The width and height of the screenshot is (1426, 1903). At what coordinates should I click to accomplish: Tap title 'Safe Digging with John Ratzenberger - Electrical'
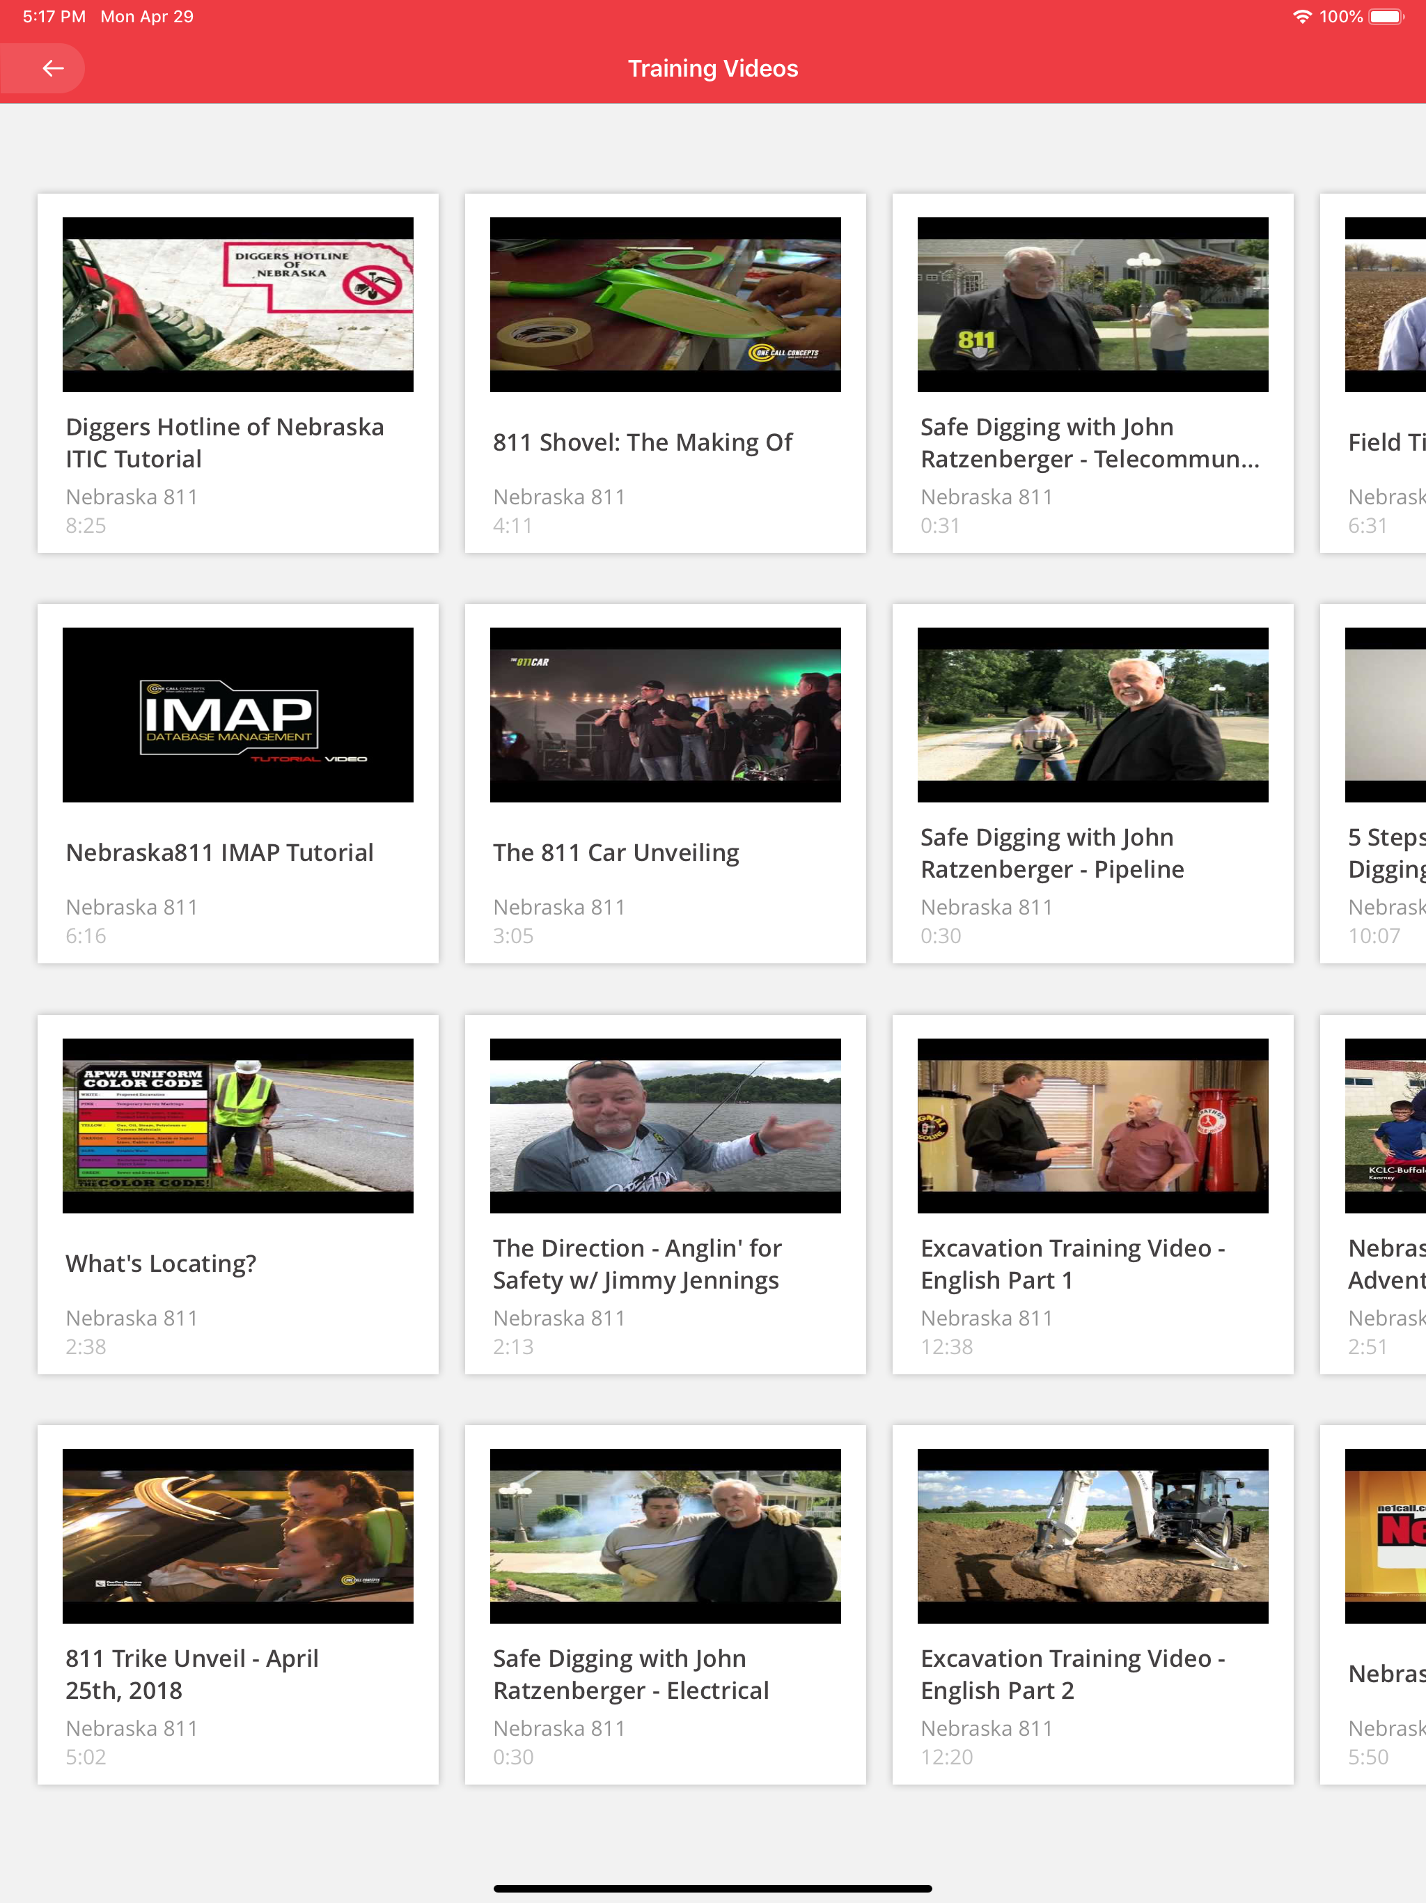click(630, 1674)
